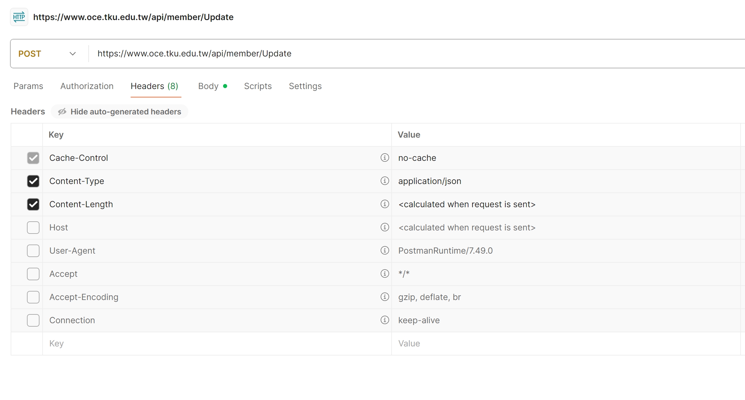Uncheck the Content-Type header checkbox
The image size is (745, 400).
(x=33, y=181)
